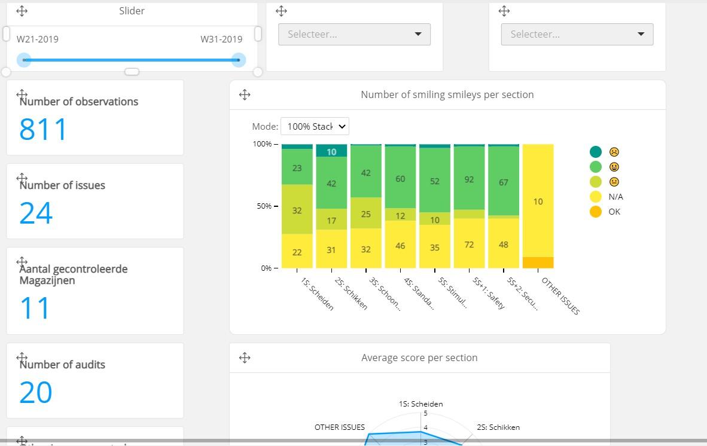This screenshot has width=707, height=446.
Task: Click the move icon of Average score per section
Action: (x=245, y=358)
